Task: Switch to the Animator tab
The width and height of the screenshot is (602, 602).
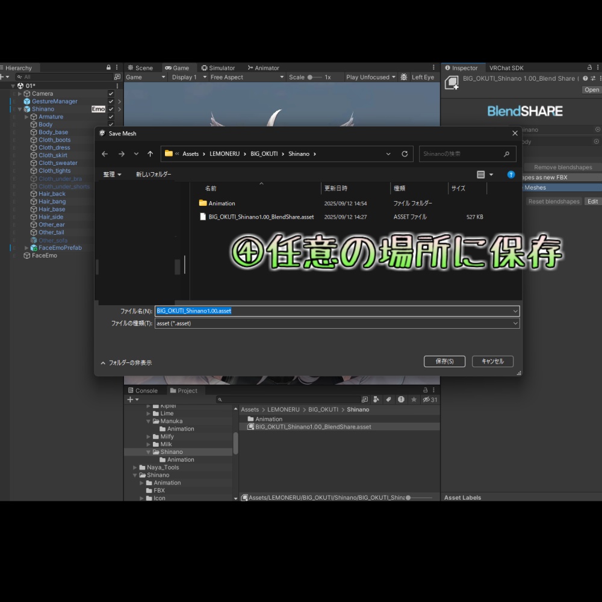Action: [264, 68]
